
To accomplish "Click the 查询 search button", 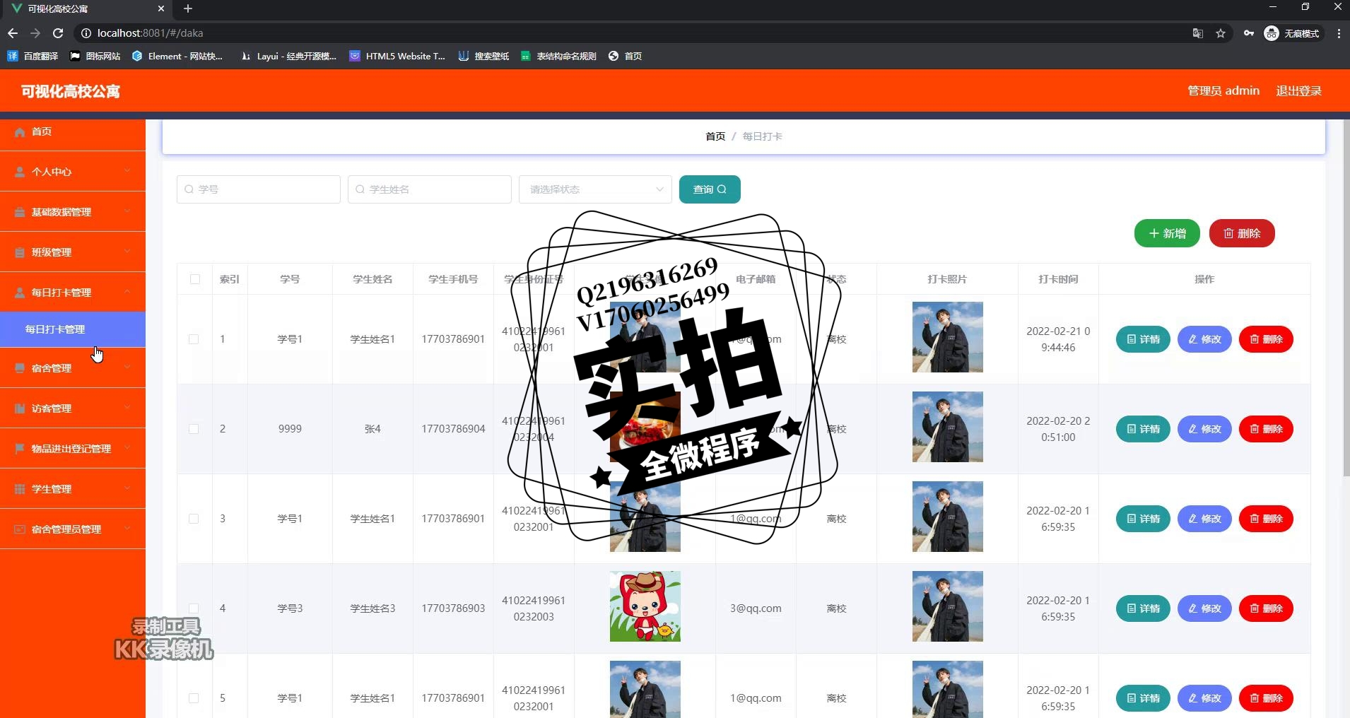I will (710, 189).
